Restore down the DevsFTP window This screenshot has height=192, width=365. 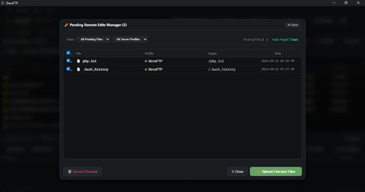[x=346, y=3]
